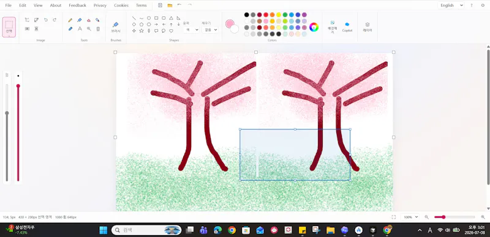Click the red brush size vertical slider
This screenshot has width=490, height=237.
18,133
